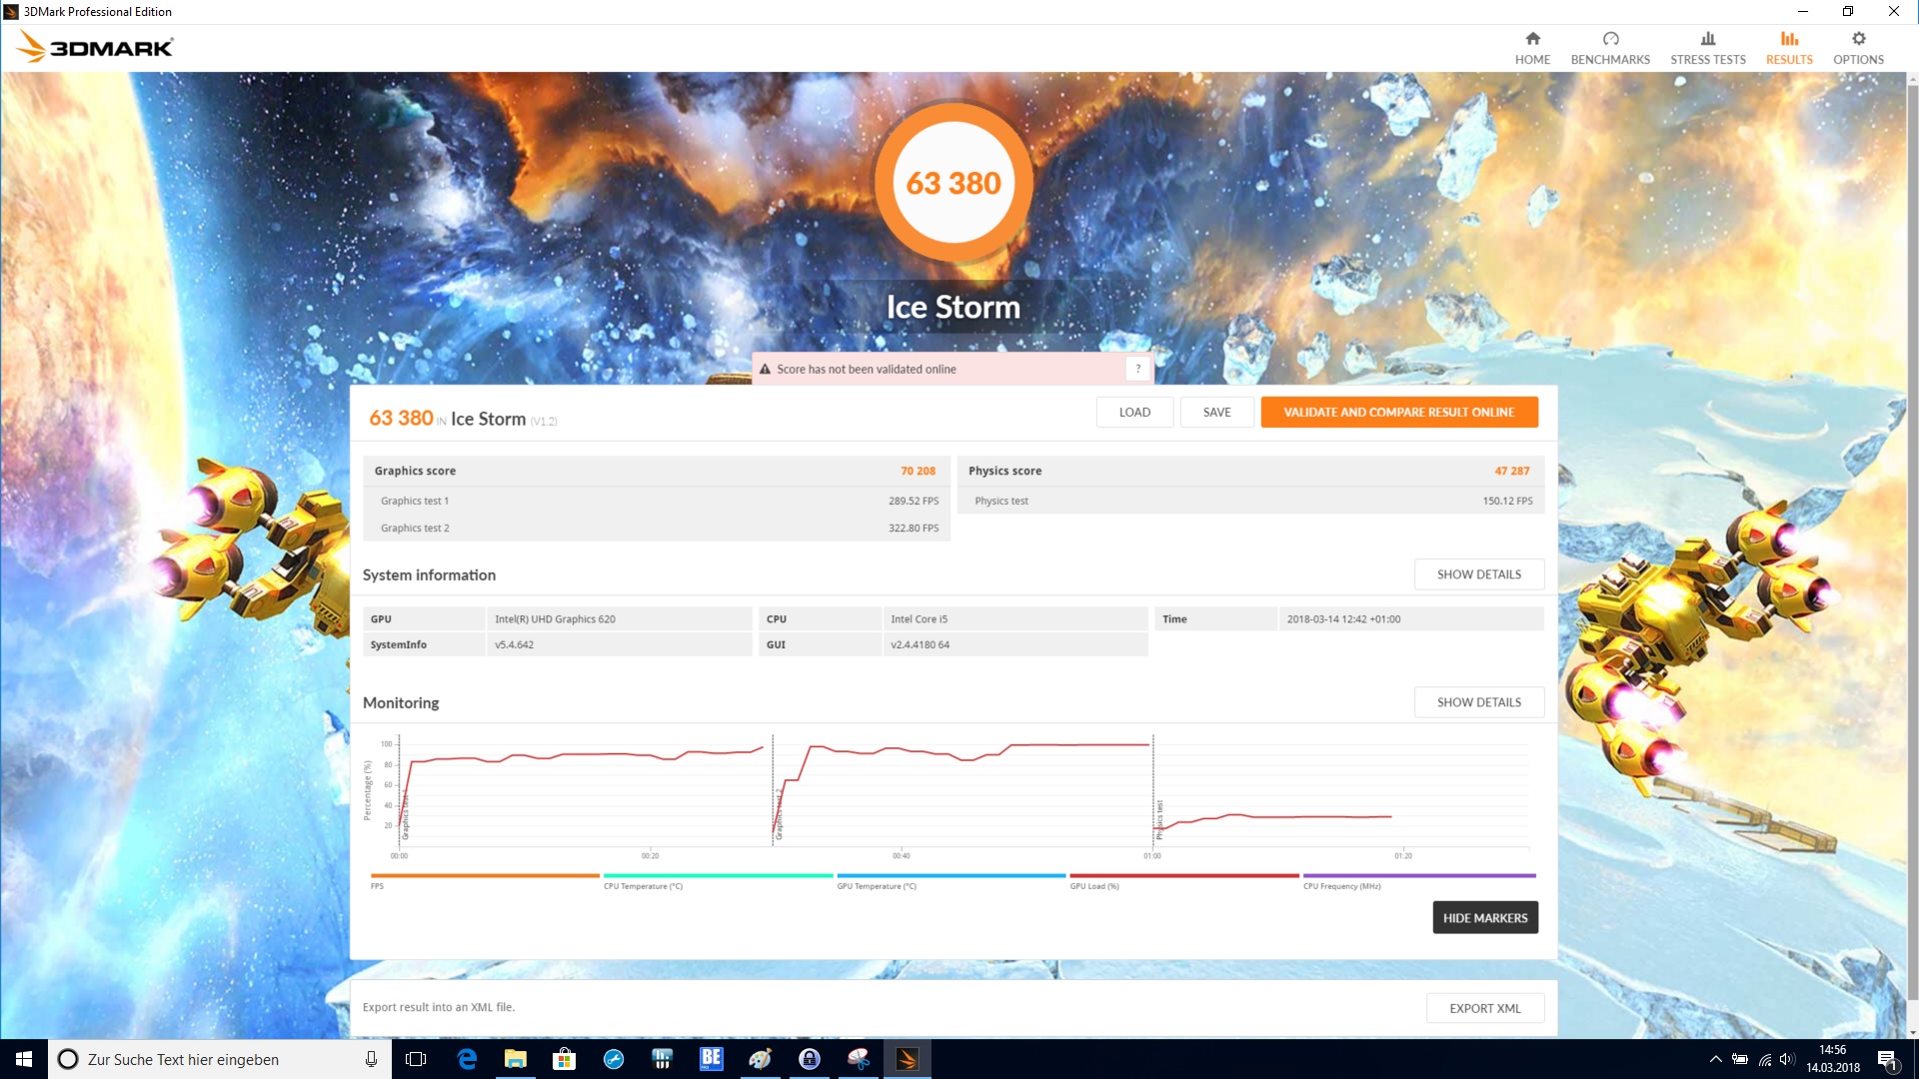Image resolution: width=1919 pixels, height=1079 pixels.
Task: Click the Graphics test 2 marker line
Action: [773, 791]
